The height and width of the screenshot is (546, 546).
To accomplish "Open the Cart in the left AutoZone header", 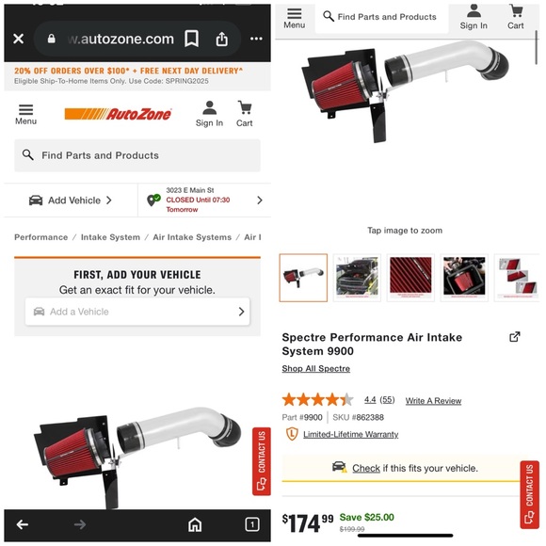I will click(245, 114).
